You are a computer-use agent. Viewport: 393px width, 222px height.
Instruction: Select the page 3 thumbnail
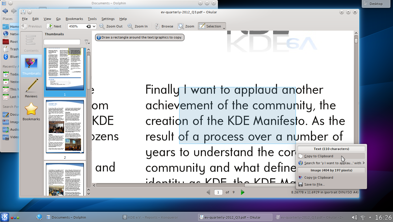(65, 178)
